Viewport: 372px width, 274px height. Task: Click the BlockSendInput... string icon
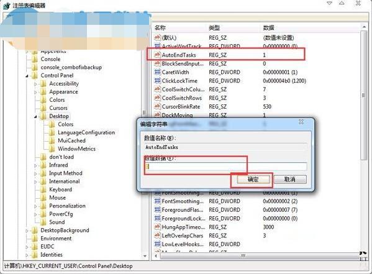157,63
